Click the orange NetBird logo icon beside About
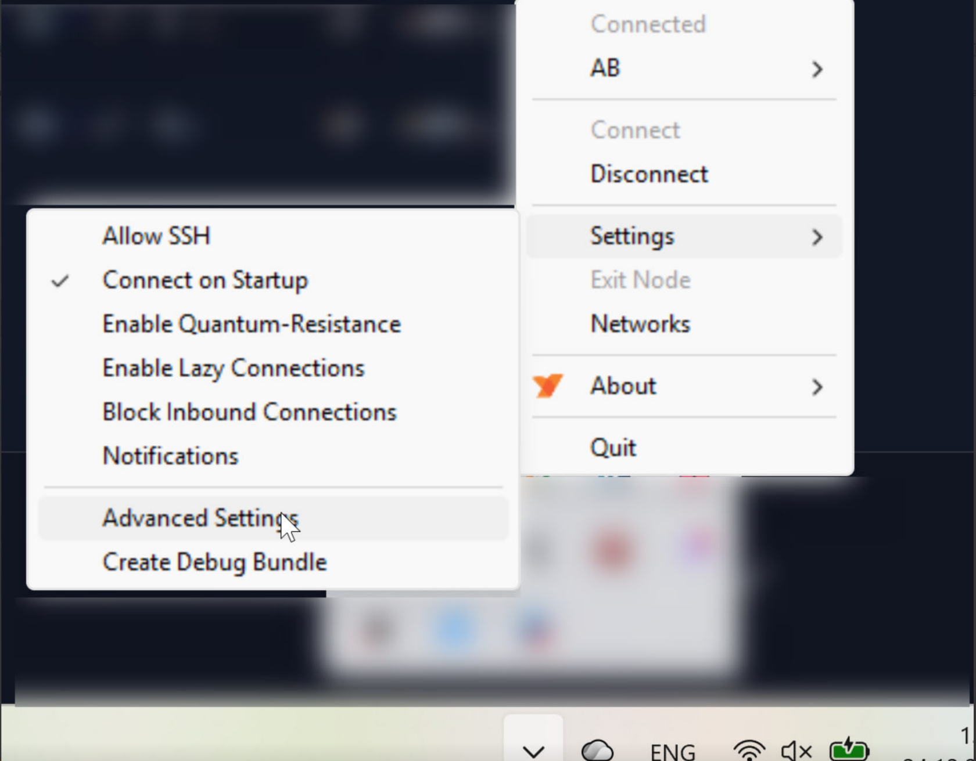 pyautogui.click(x=548, y=385)
